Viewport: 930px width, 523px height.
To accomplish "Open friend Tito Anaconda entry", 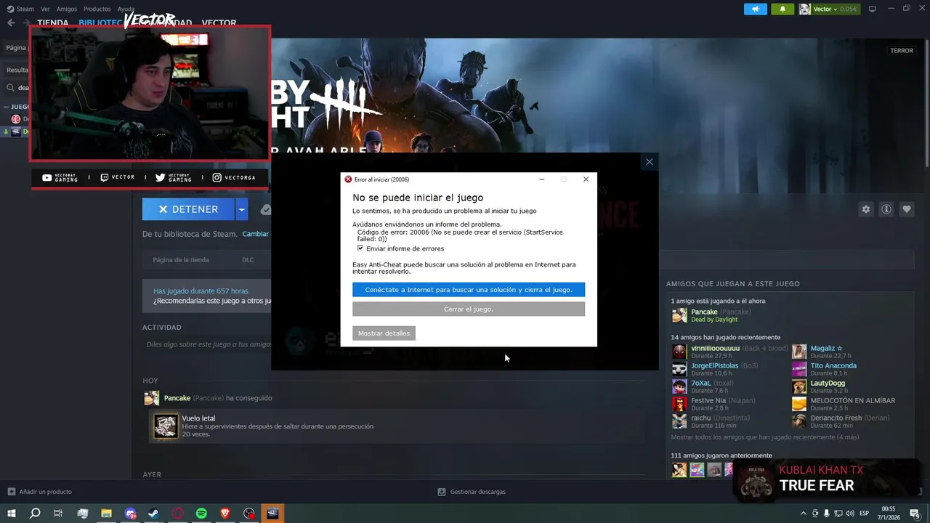I will [x=825, y=369].
